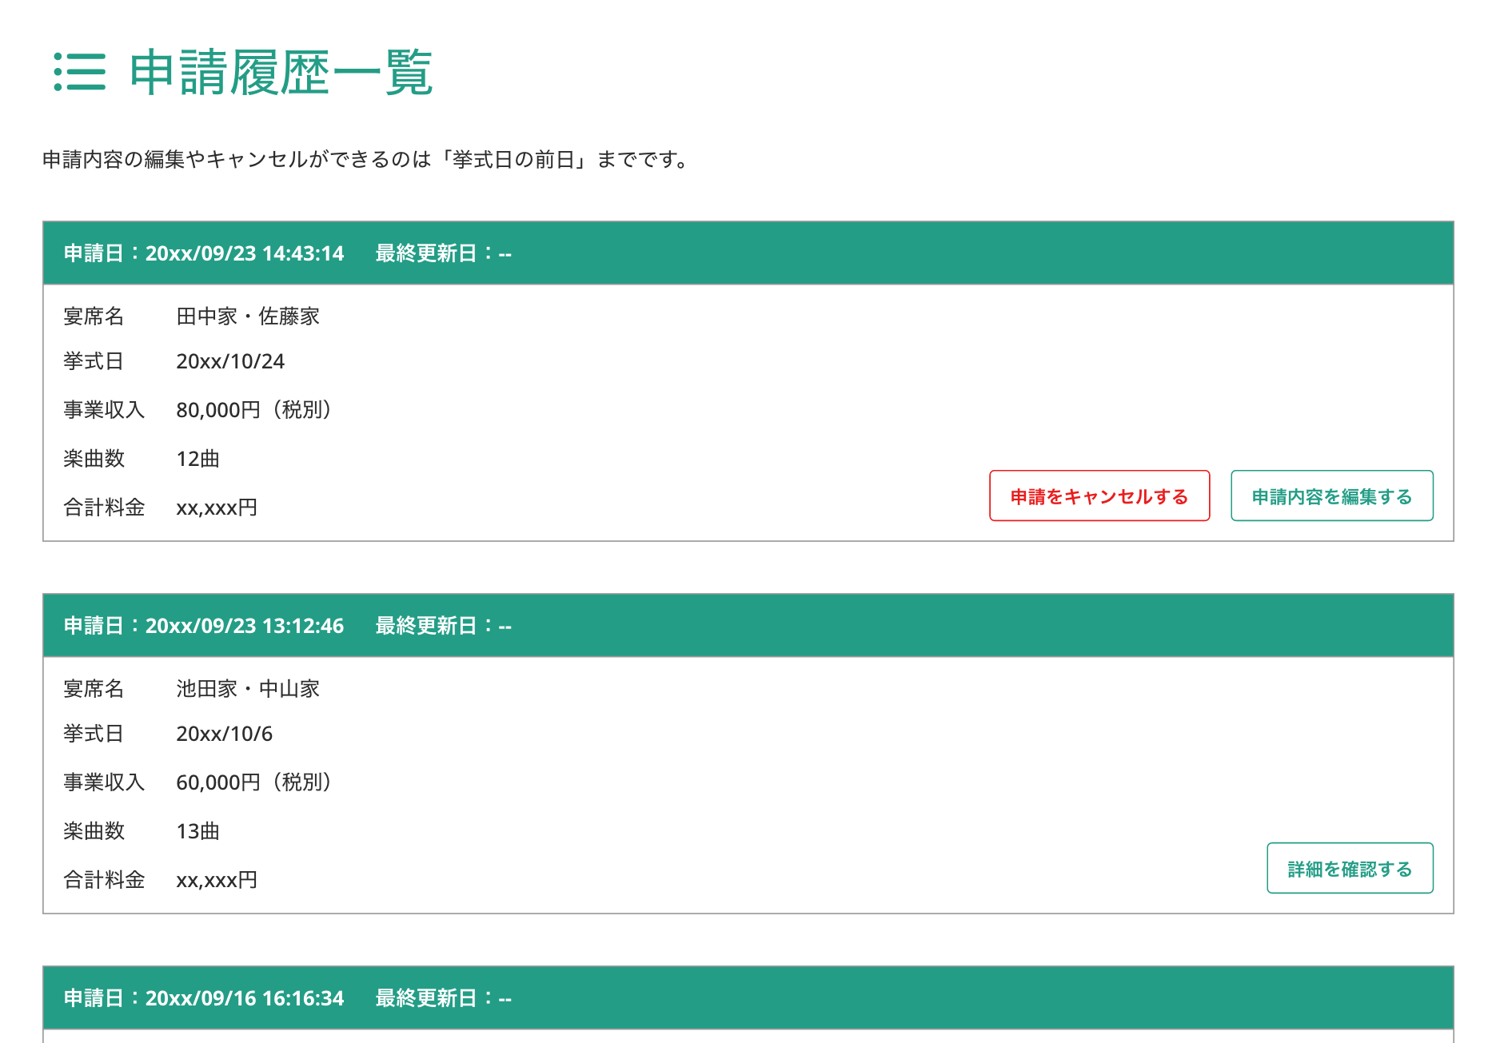Image resolution: width=1508 pixels, height=1043 pixels.
Task: Click 合計料金 in the 田中家・佐藤家 card
Action: click(104, 508)
